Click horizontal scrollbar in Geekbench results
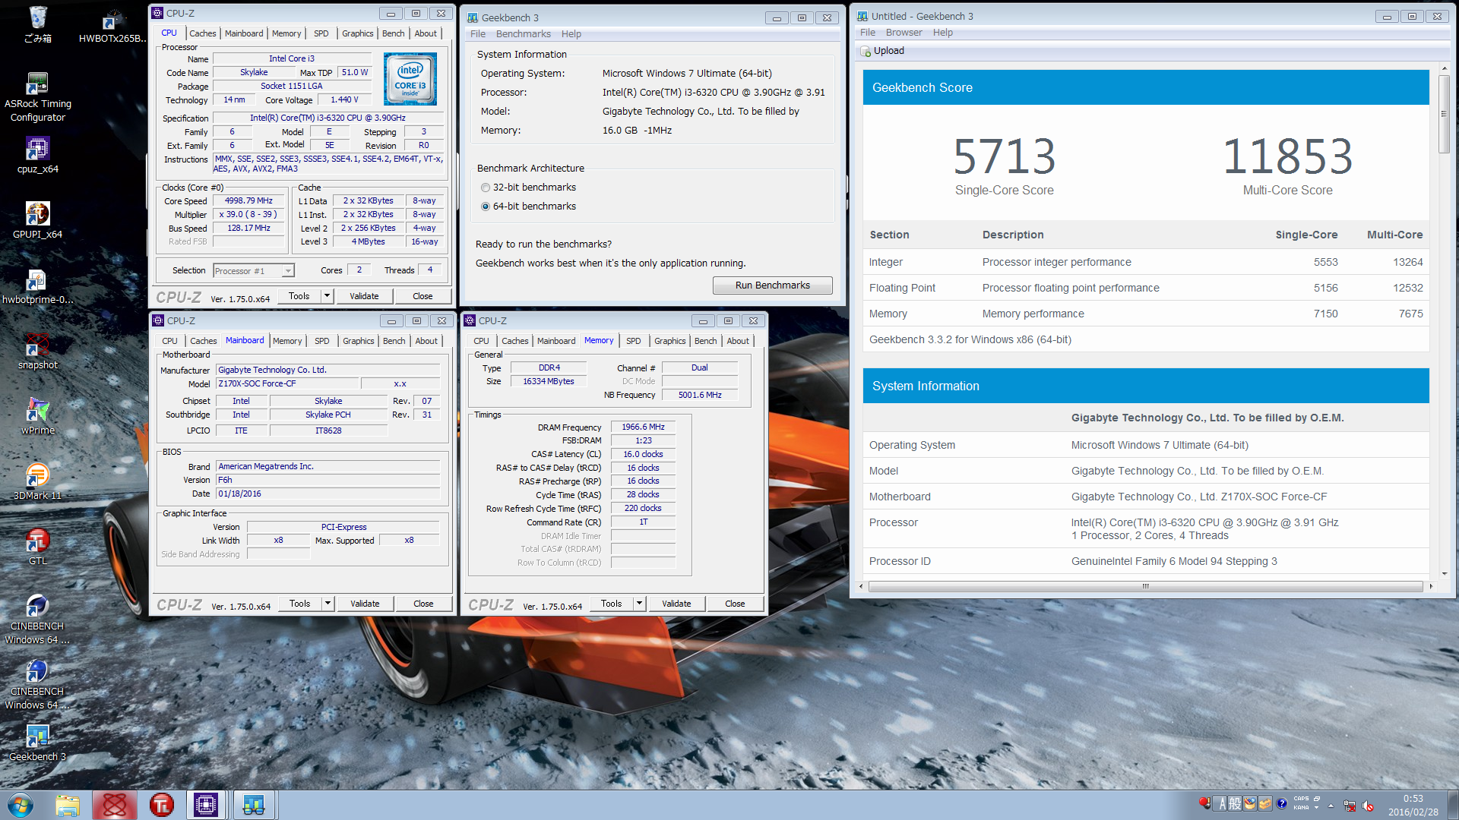Viewport: 1459px width, 820px height. pyautogui.click(x=1145, y=586)
